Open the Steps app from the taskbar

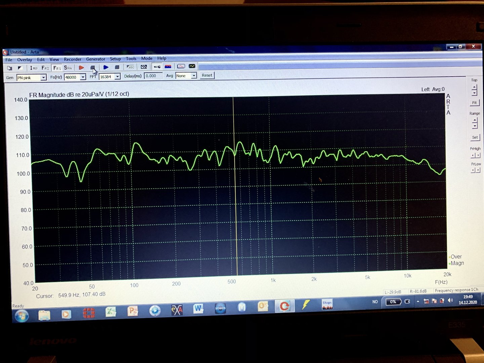pyautogui.click(x=327, y=305)
